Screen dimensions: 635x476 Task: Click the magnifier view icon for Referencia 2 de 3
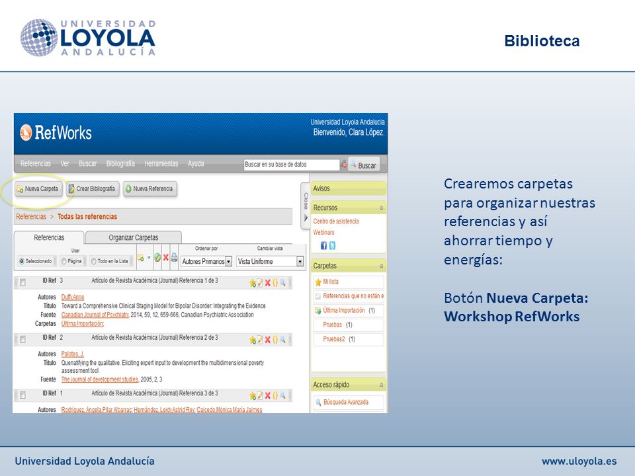click(282, 340)
